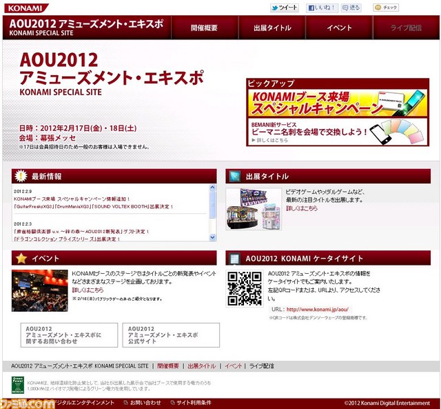Click the ケータイサイト section header icon
441x409 pixels.
click(234, 259)
